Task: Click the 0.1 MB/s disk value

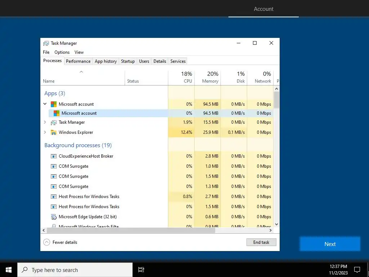Action: pyautogui.click(x=236, y=132)
